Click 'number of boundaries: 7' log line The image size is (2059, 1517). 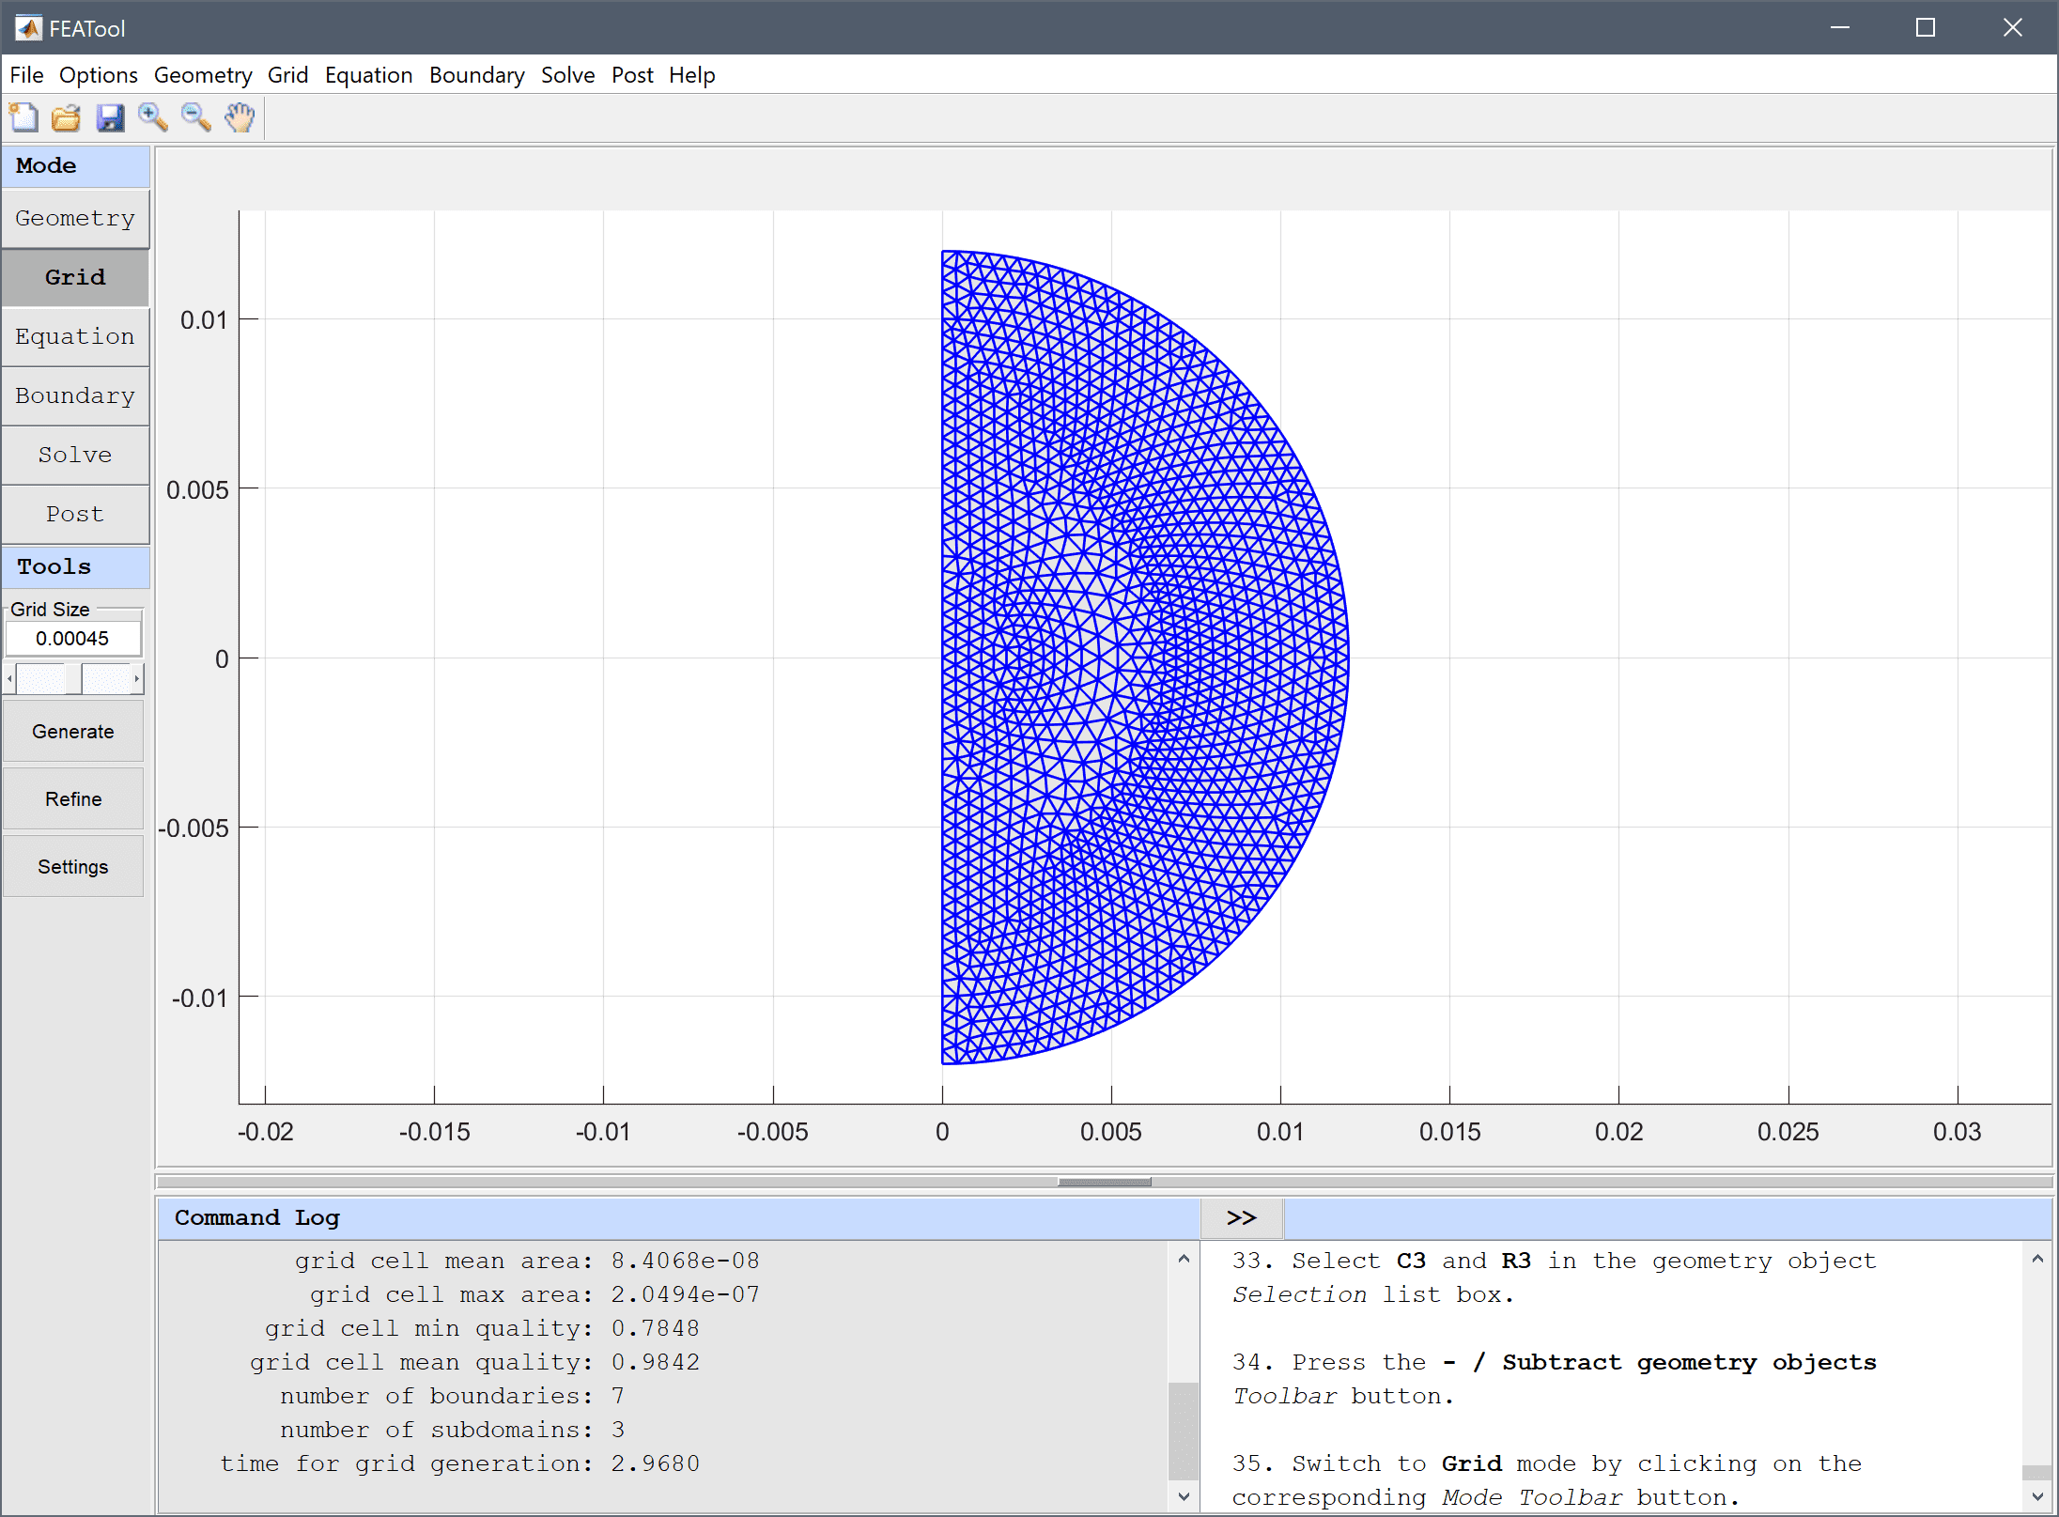pyautogui.click(x=453, y=1396)
